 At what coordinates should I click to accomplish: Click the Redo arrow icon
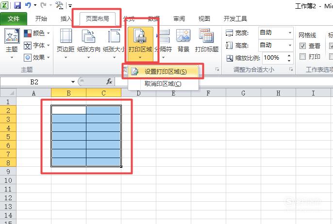click(43, 5)
